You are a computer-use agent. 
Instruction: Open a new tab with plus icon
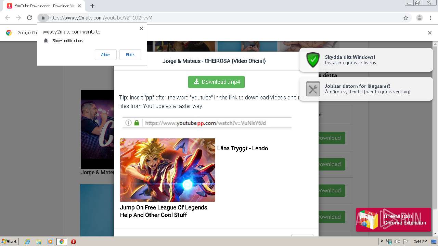pos(92,6)
